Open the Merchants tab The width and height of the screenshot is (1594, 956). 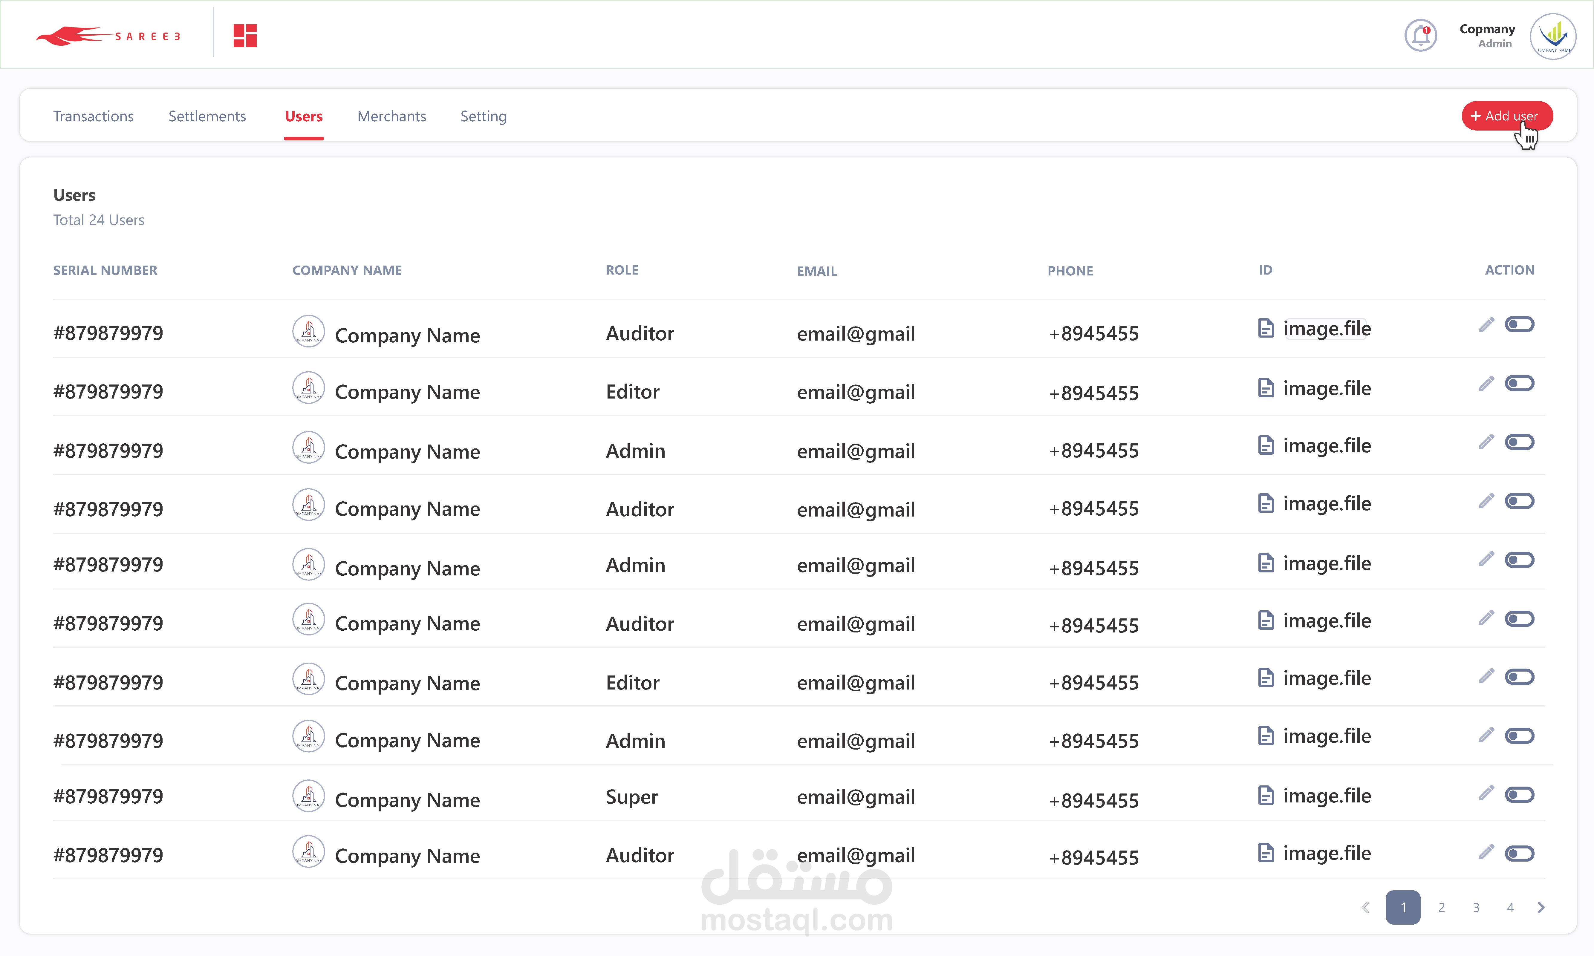coord(392,116)
